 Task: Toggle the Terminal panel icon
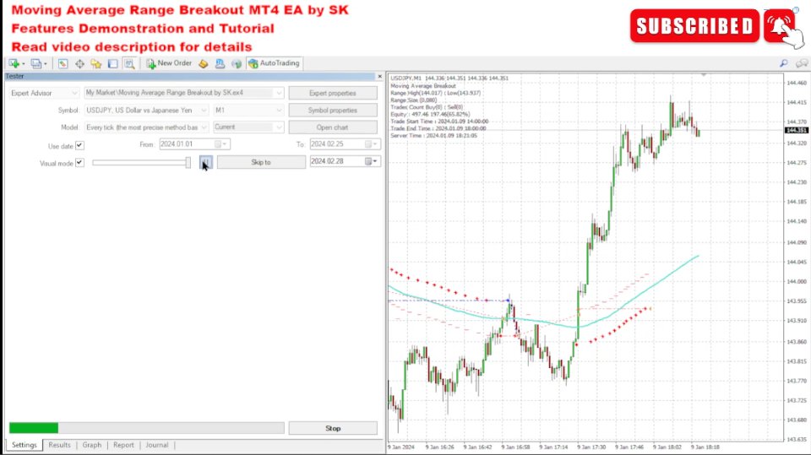click(112, 63)
